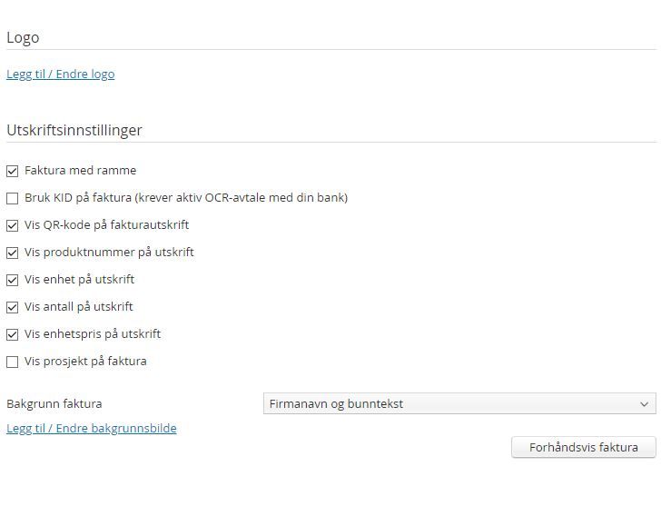Click the "krever aktiv OCR-avtale" label text
The height and width of the screenshot is (506, 671).
coord(242,197)
